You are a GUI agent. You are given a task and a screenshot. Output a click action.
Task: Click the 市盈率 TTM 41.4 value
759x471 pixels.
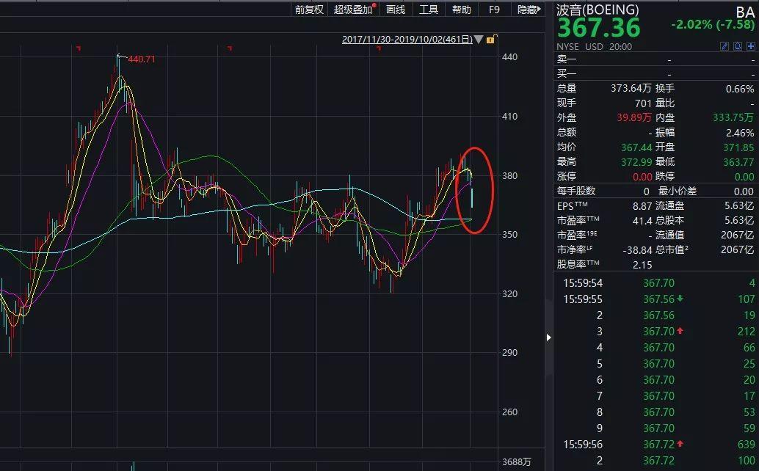[642, 221]
